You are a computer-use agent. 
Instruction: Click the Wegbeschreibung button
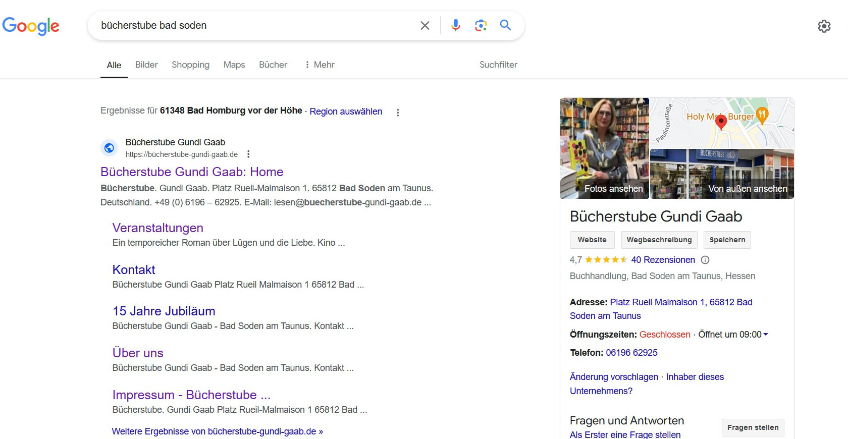pos(659,240)
